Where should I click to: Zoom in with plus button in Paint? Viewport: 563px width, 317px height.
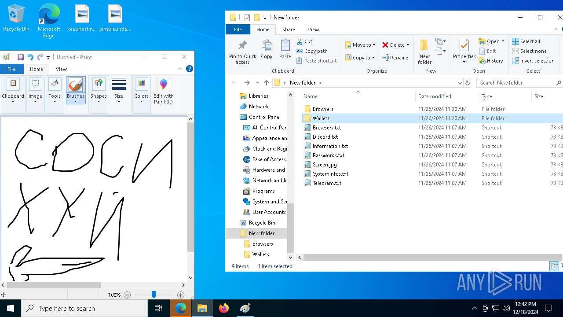click(x=181, y=295)
